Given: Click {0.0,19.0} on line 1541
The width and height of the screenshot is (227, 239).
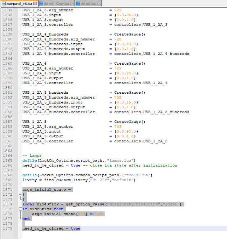Looking at the screenshot, I should (x=126, y=44).
